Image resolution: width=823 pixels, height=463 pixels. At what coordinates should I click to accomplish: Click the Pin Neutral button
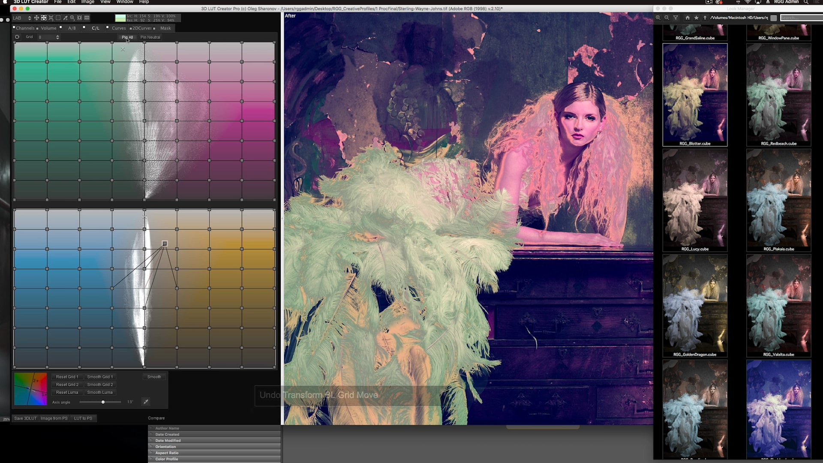coord(150,37)
